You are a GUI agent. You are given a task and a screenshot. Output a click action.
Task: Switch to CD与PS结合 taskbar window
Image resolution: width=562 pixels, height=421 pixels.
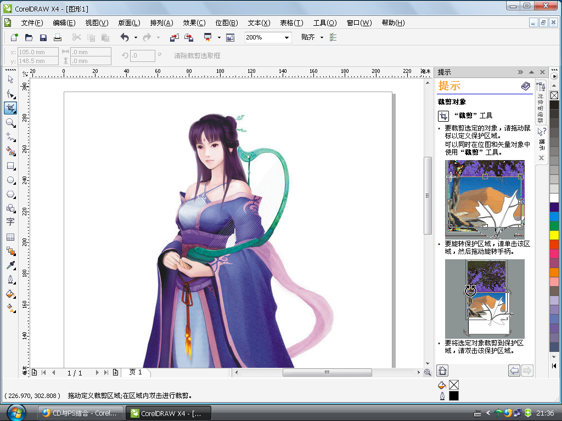[80, 413]
